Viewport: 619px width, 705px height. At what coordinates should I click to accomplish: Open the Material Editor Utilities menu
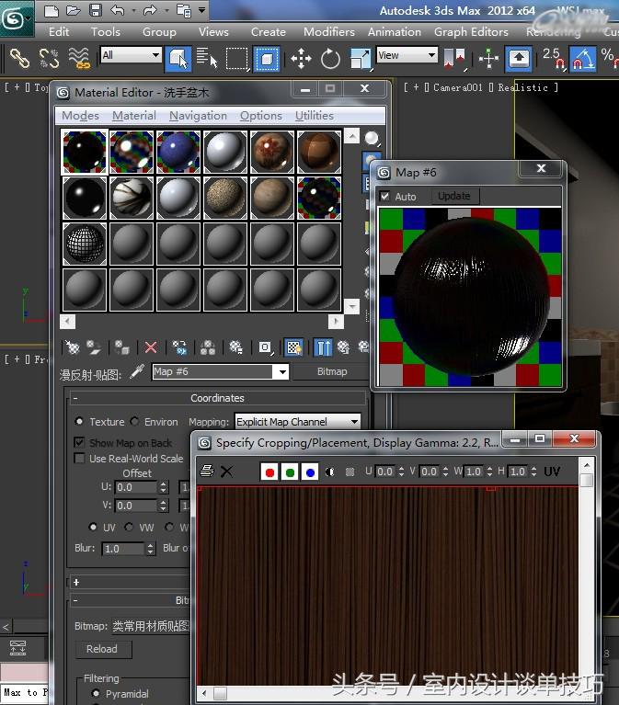[x=315, y=116]
